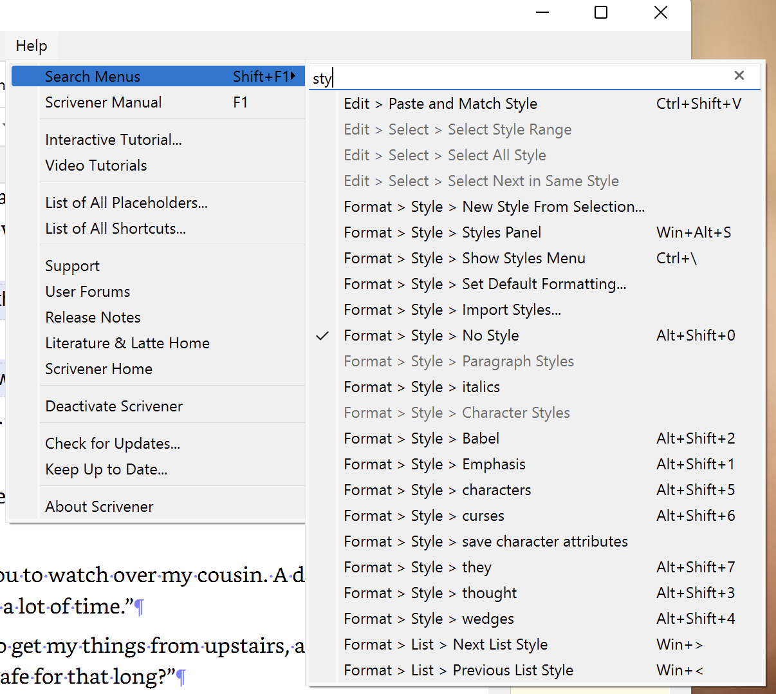The width and height of the screenshot is (776, 694).
Task: Open Keep Up to Date dialog
Action: pos(158,469)
